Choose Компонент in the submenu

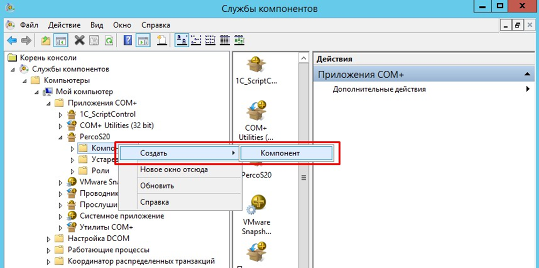[286, 153]
